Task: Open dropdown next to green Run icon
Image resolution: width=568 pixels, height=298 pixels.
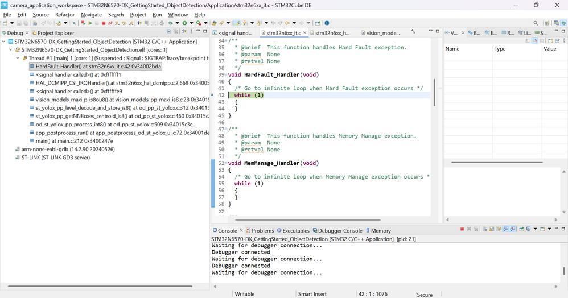Action: coord(192,23)
